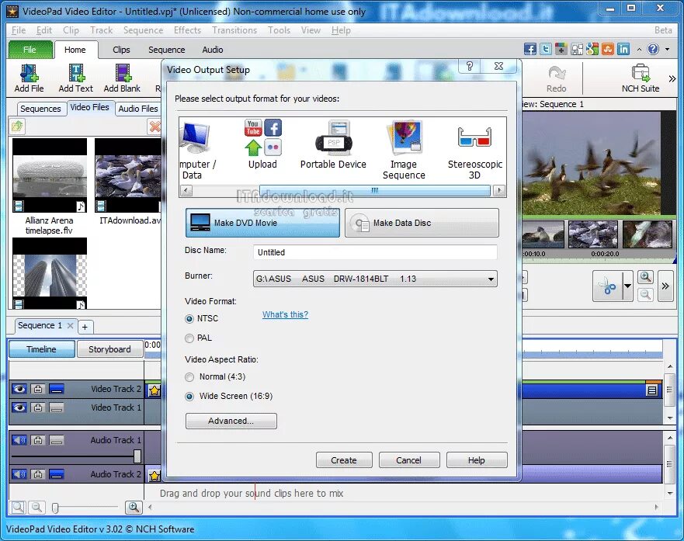Click the Create button
Image resolution: width=684 pixels, height=541 pixels.
[344, 460]
